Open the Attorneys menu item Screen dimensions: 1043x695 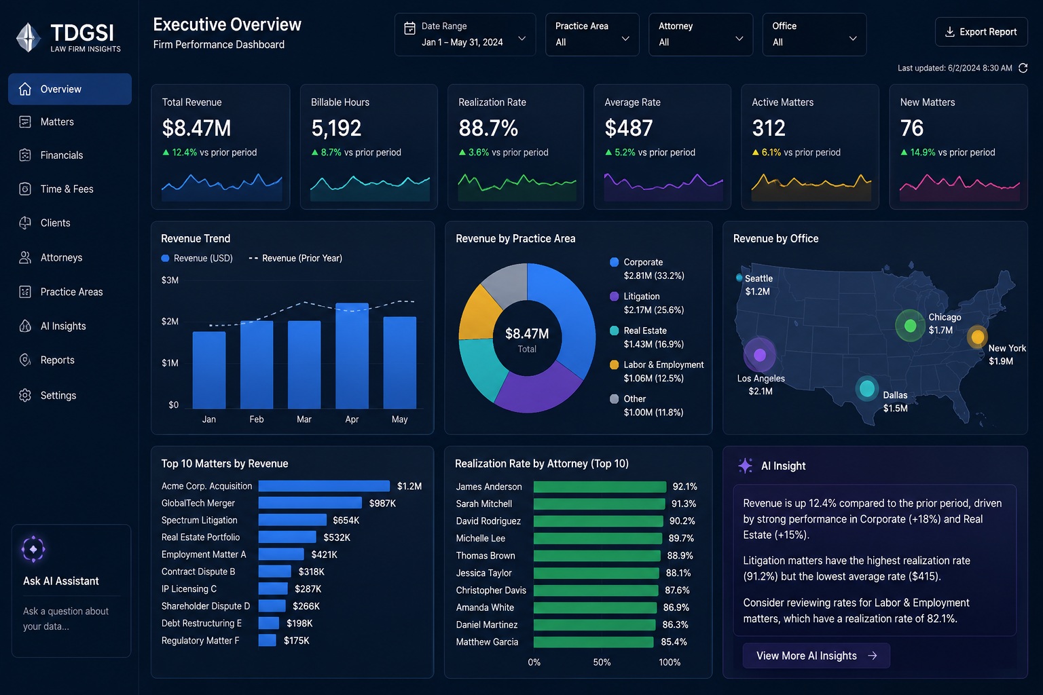click(70, 257)
